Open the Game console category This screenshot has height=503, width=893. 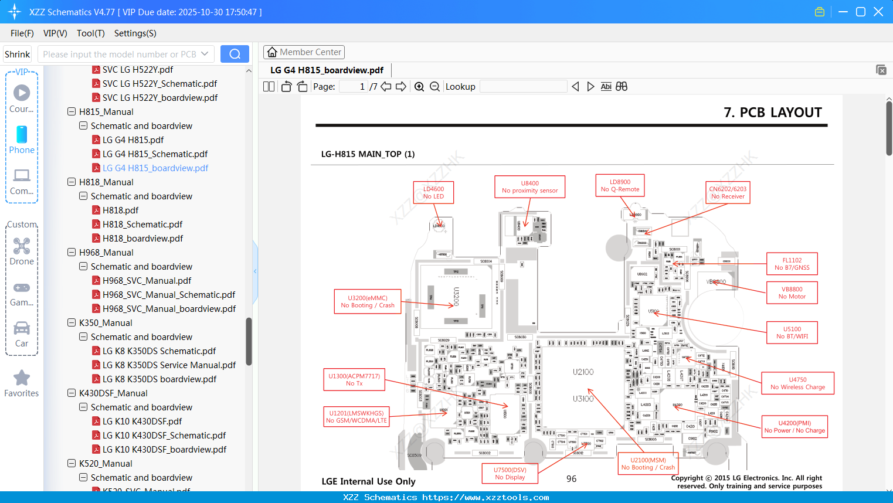(22, 293)
